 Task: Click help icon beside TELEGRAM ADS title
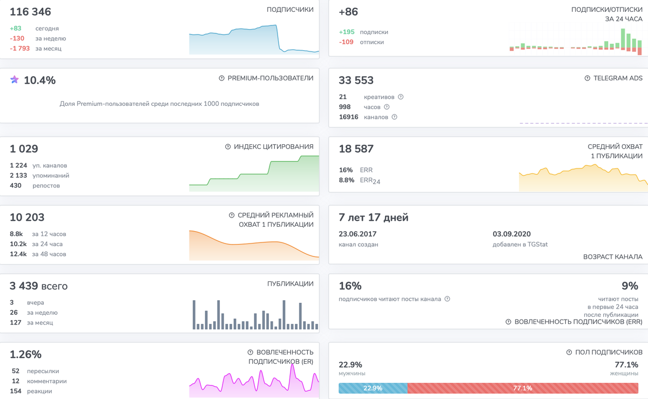click(587, 78)
